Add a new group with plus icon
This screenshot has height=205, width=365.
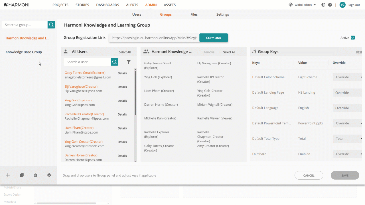(8, 175)
